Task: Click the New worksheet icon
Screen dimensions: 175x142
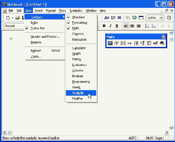Action: pos(8,18)
